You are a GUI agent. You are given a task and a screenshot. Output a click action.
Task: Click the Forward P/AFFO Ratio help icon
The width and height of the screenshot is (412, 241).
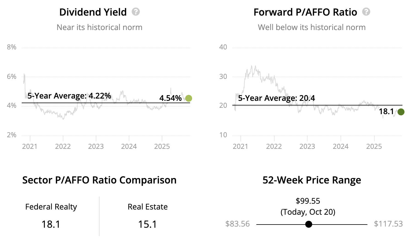click(x=366, y=12)
